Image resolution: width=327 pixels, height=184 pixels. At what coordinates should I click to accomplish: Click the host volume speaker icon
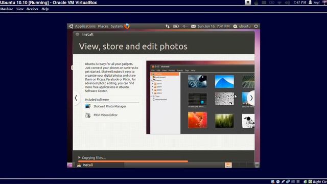click(x=287, y=3)
